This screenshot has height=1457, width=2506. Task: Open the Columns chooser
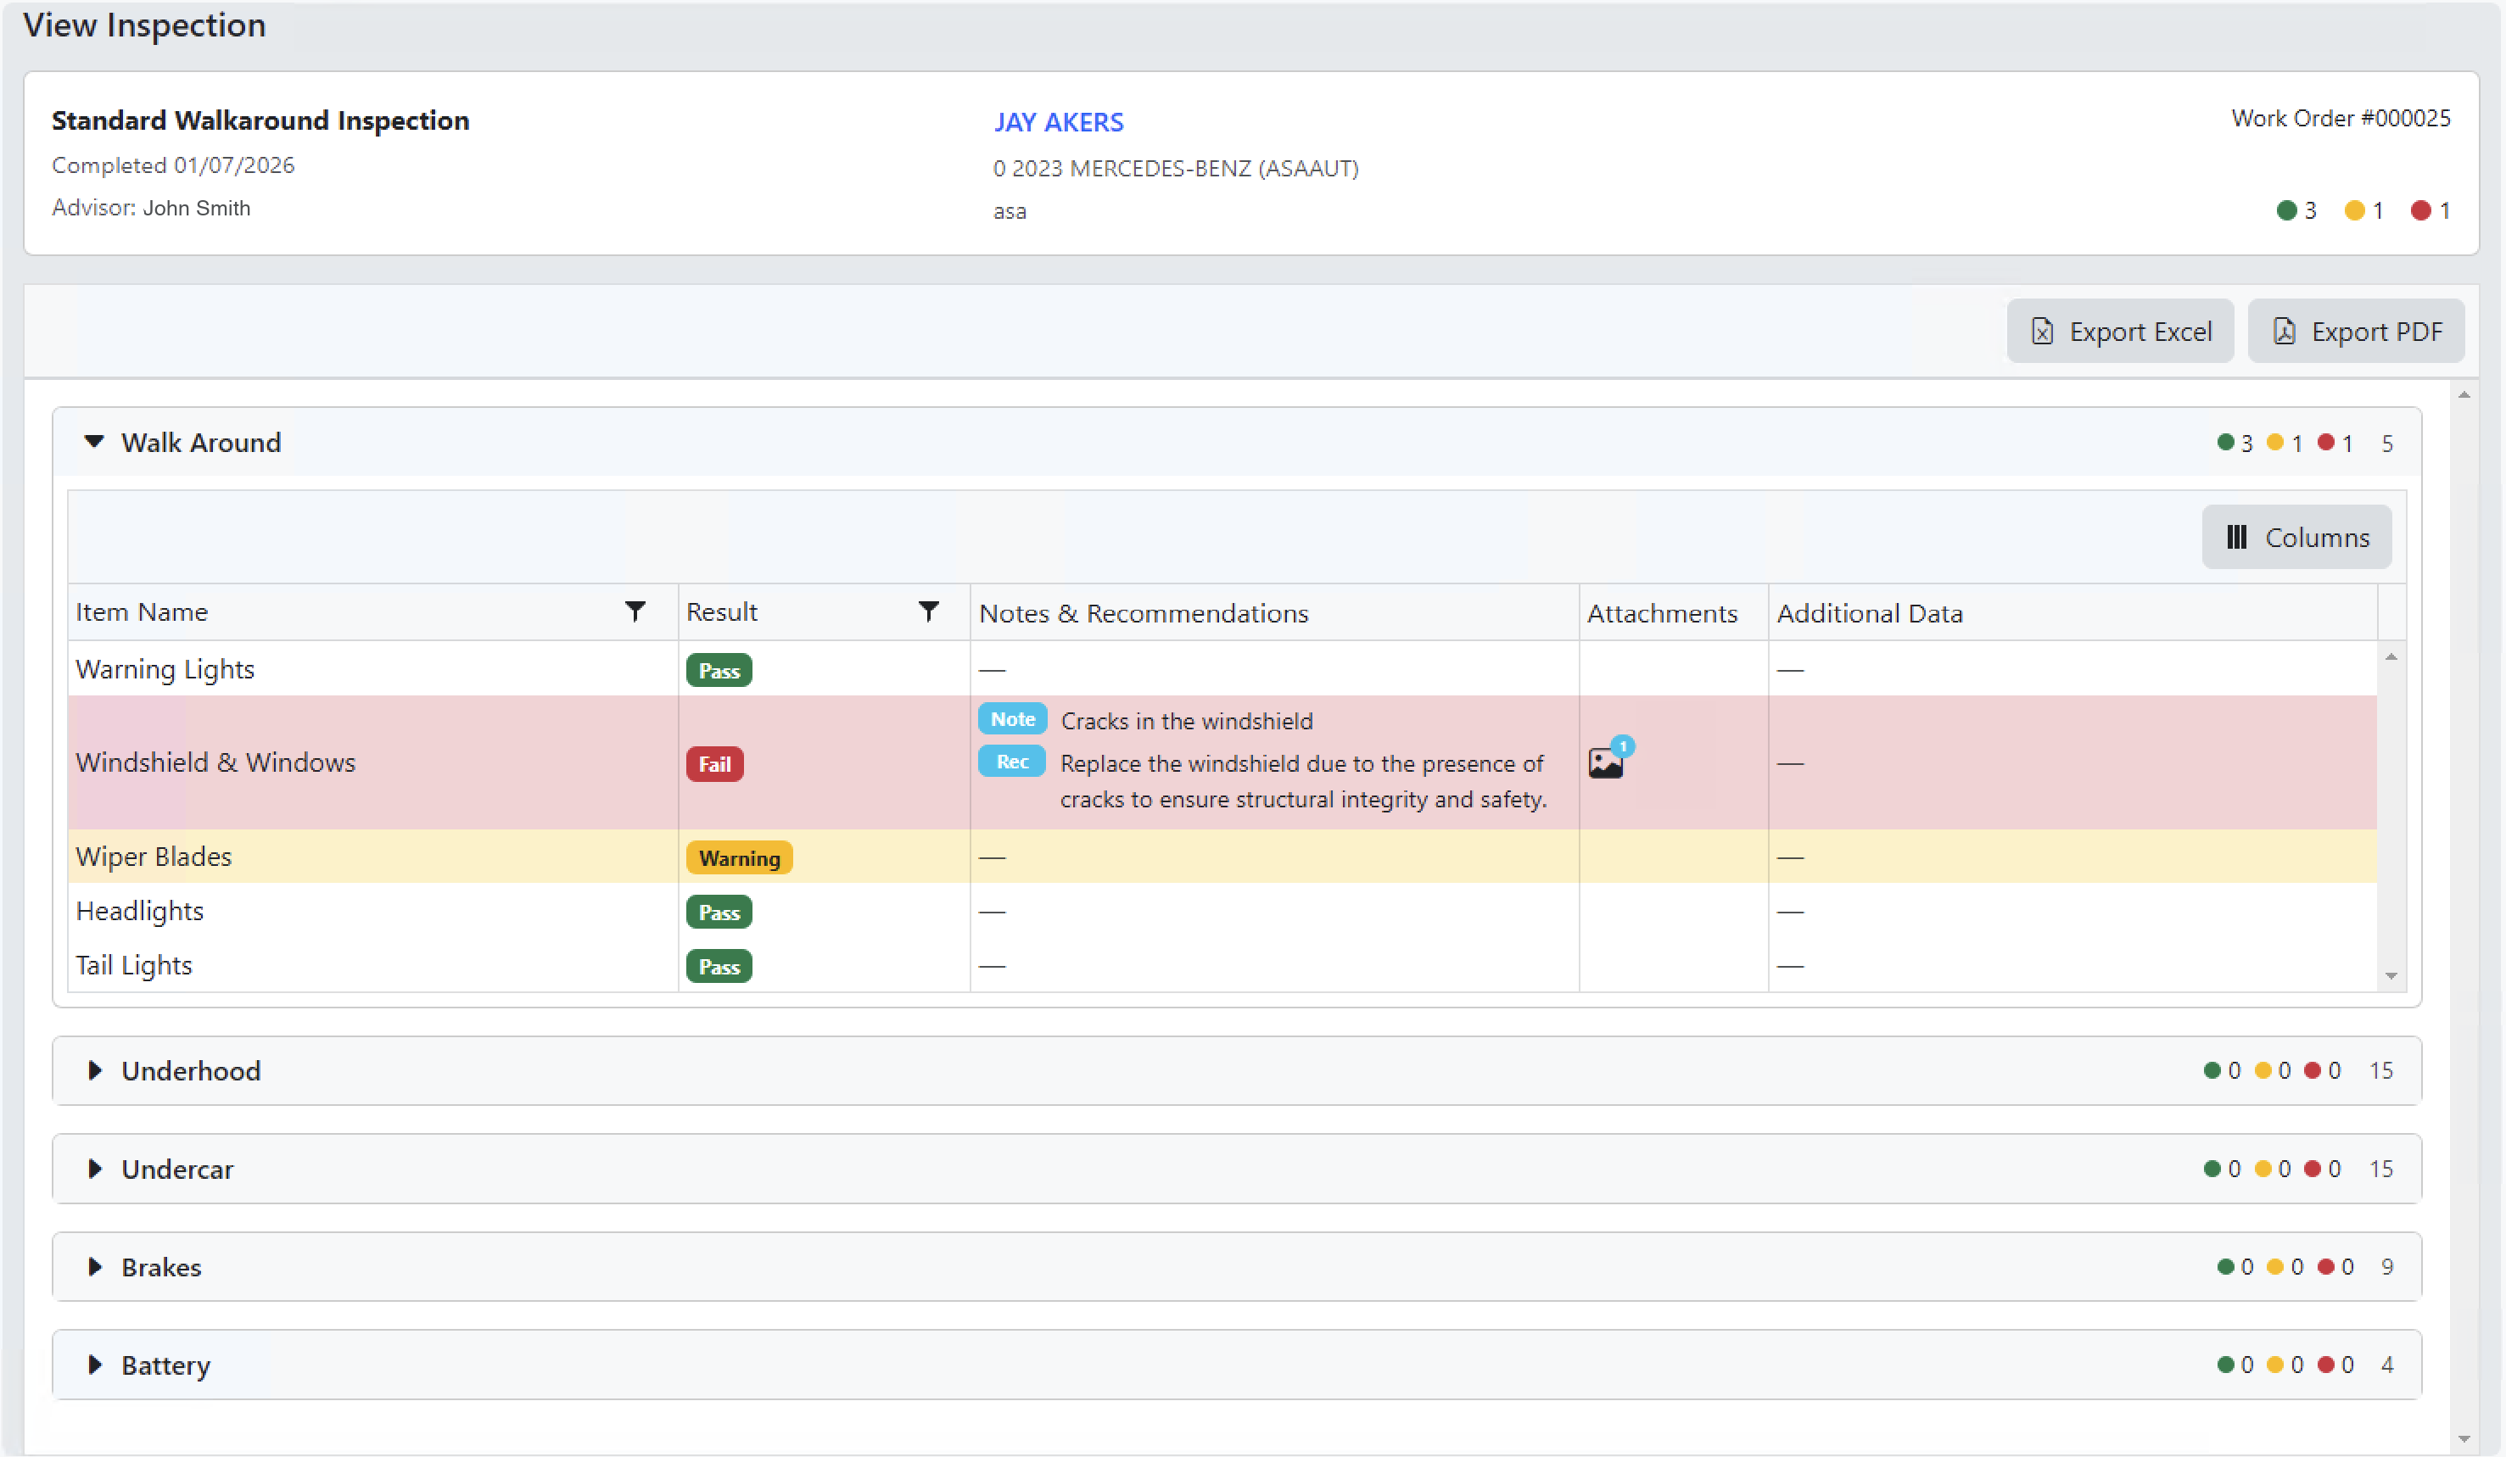click(2296, 538)
